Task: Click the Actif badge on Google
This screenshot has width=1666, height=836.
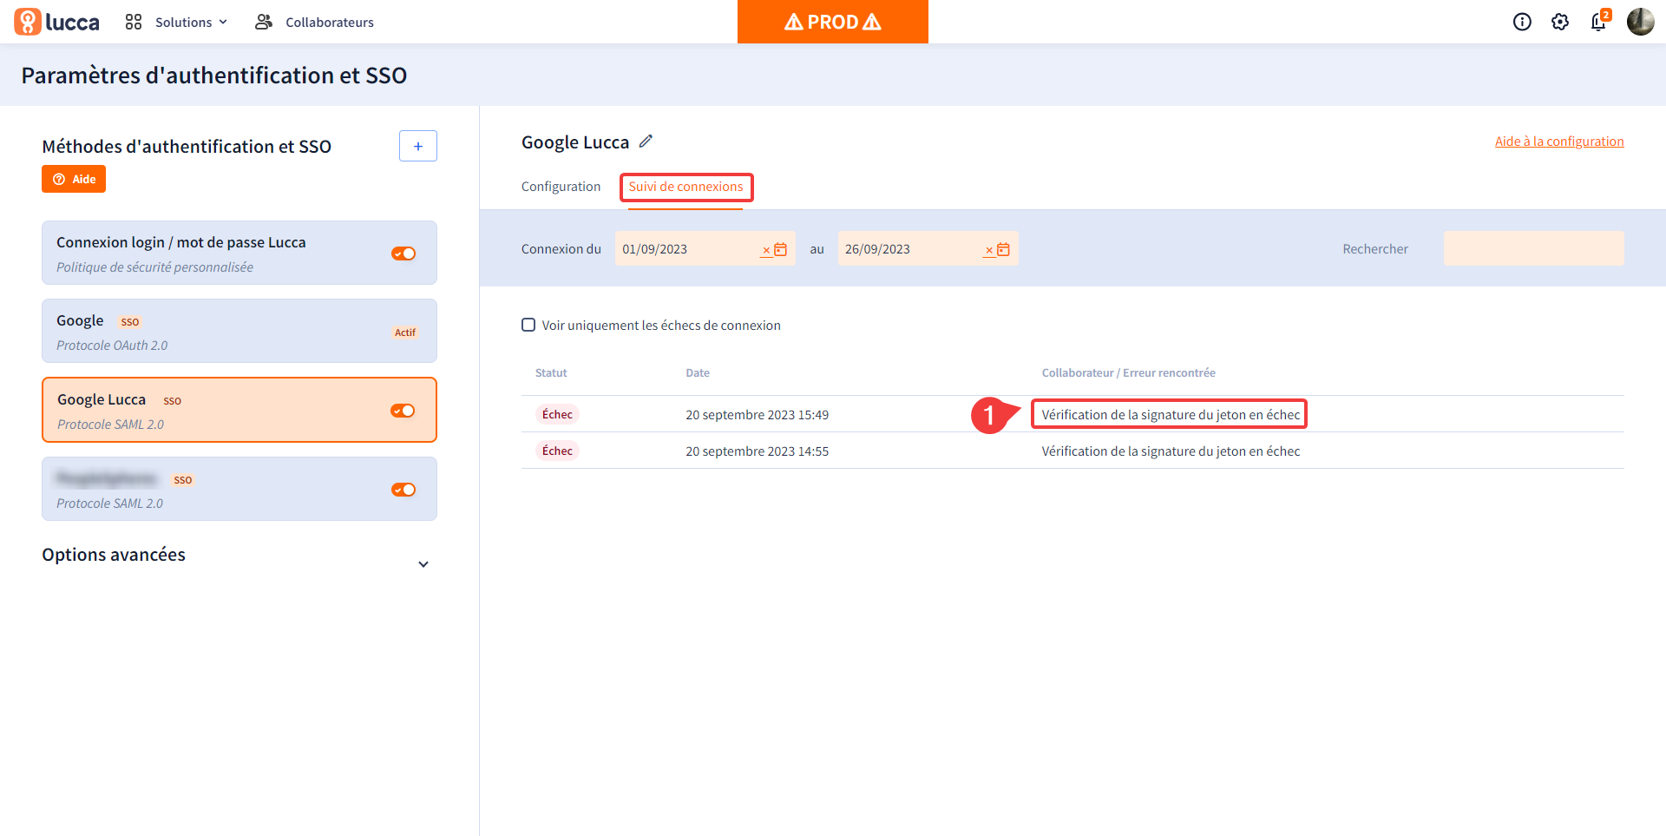Action: [405, 332]
